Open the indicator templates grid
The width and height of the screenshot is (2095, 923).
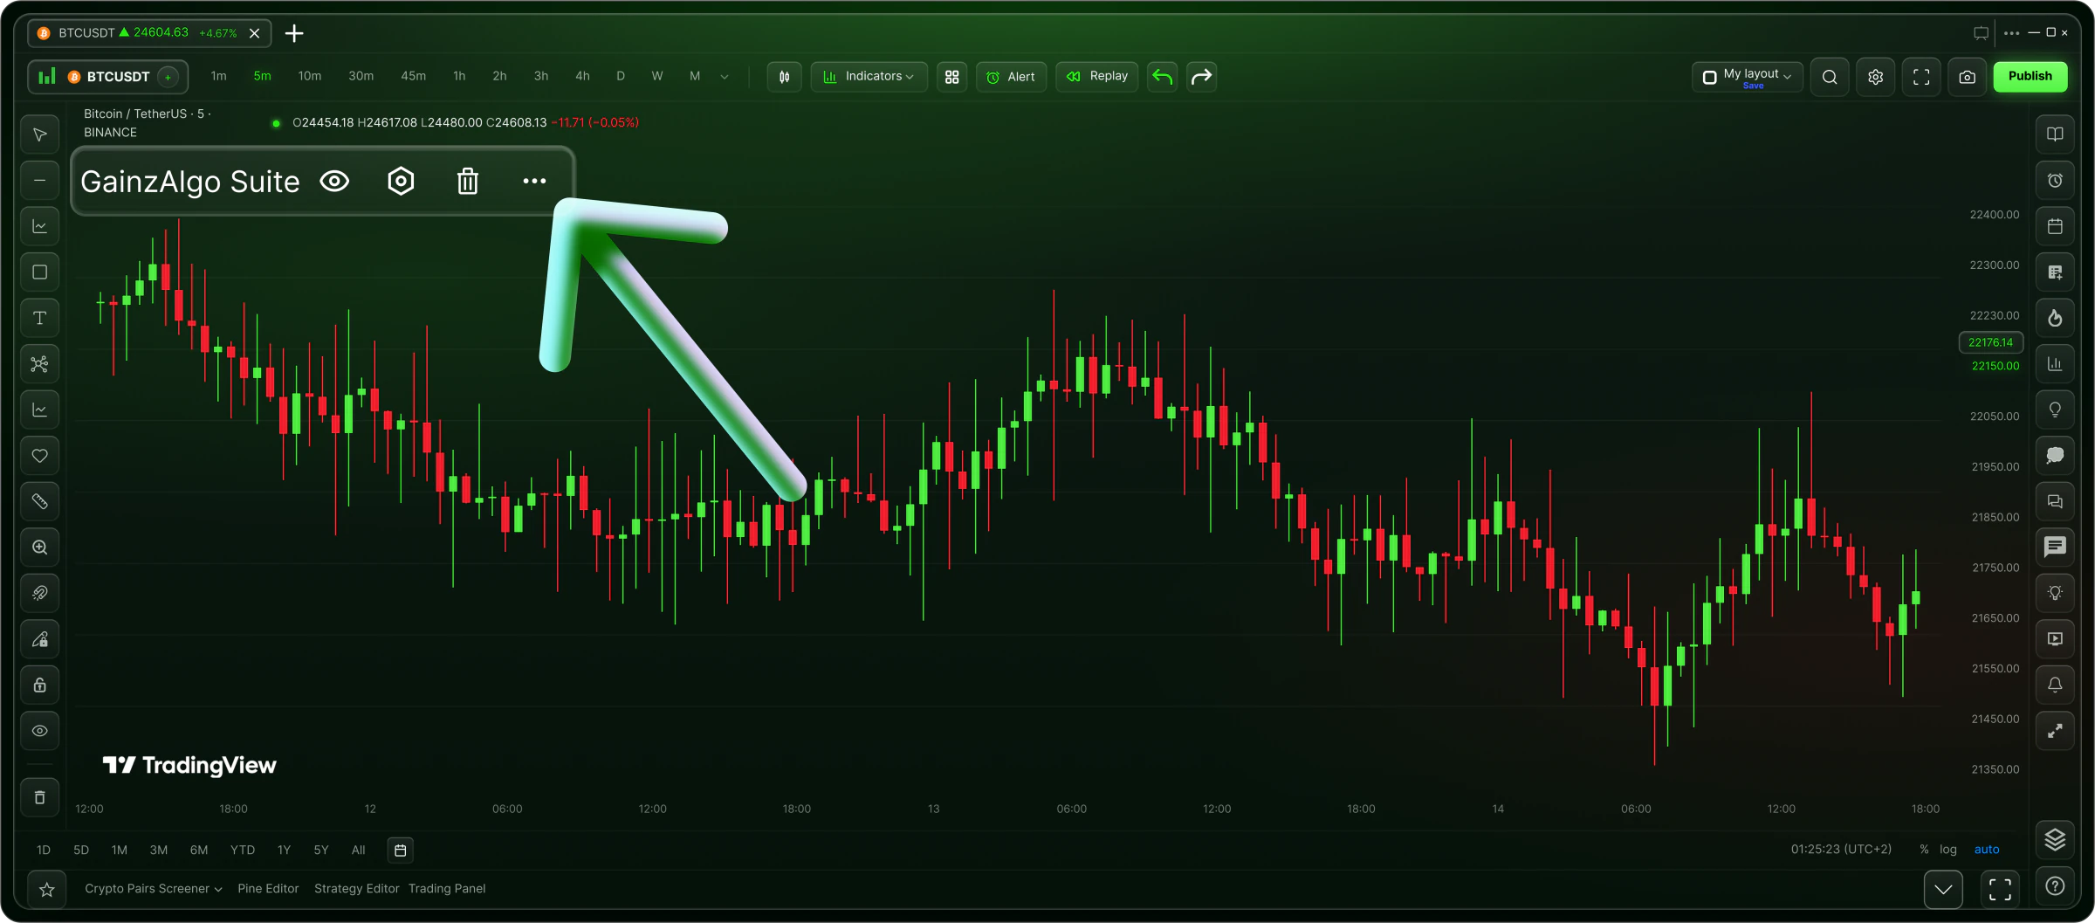point(952,77)
